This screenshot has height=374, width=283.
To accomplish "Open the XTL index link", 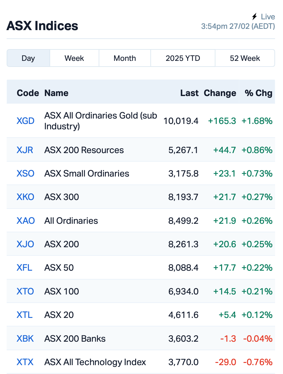I will [x=24, y=315].
